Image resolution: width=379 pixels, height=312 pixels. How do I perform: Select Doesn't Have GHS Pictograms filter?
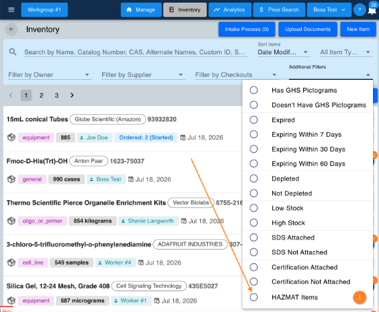tap(308, 105)
